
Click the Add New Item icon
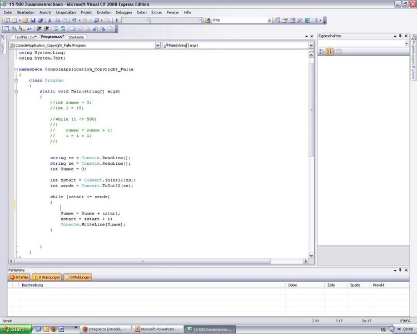tap(14, 20)
